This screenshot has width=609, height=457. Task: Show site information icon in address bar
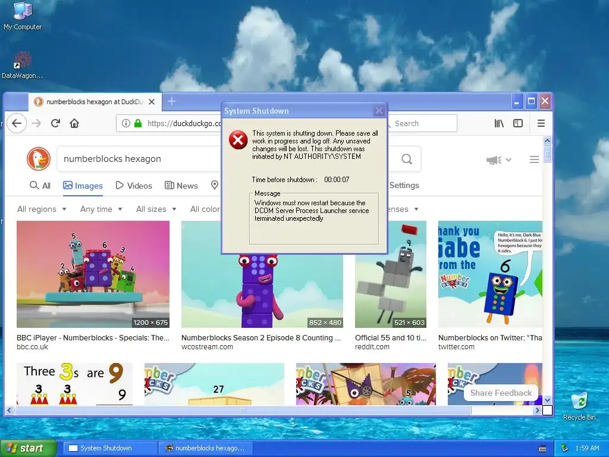pyautogui.click(x=125, y=123)
